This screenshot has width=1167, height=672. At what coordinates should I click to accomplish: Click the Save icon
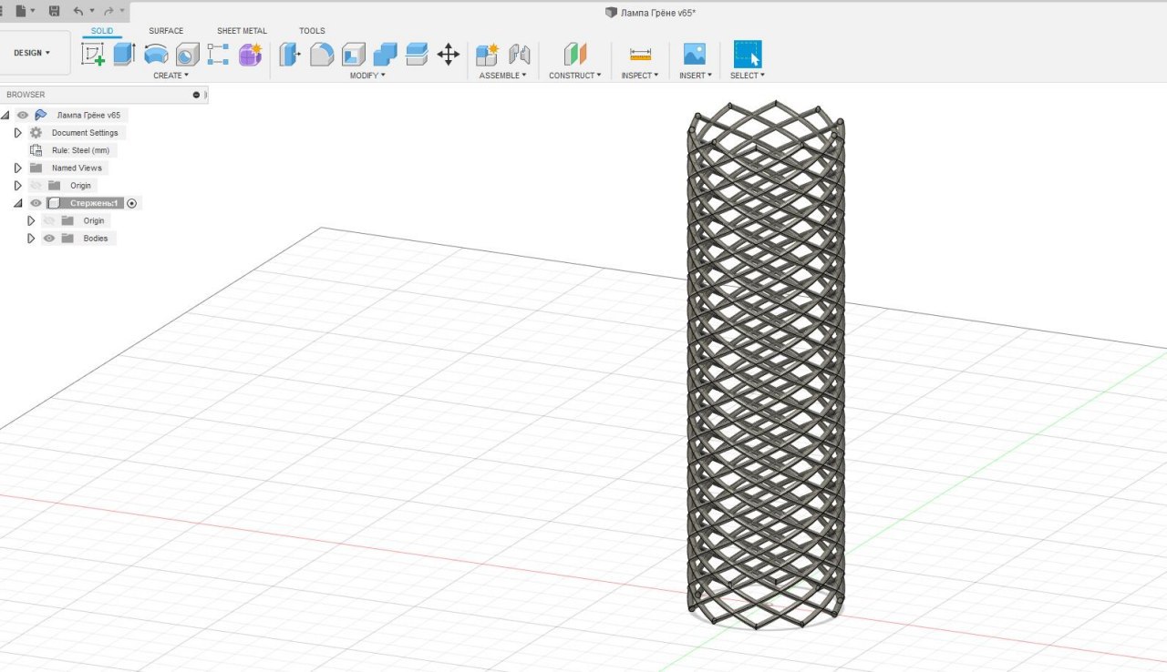pyautogui.click(x=54, y=11)
